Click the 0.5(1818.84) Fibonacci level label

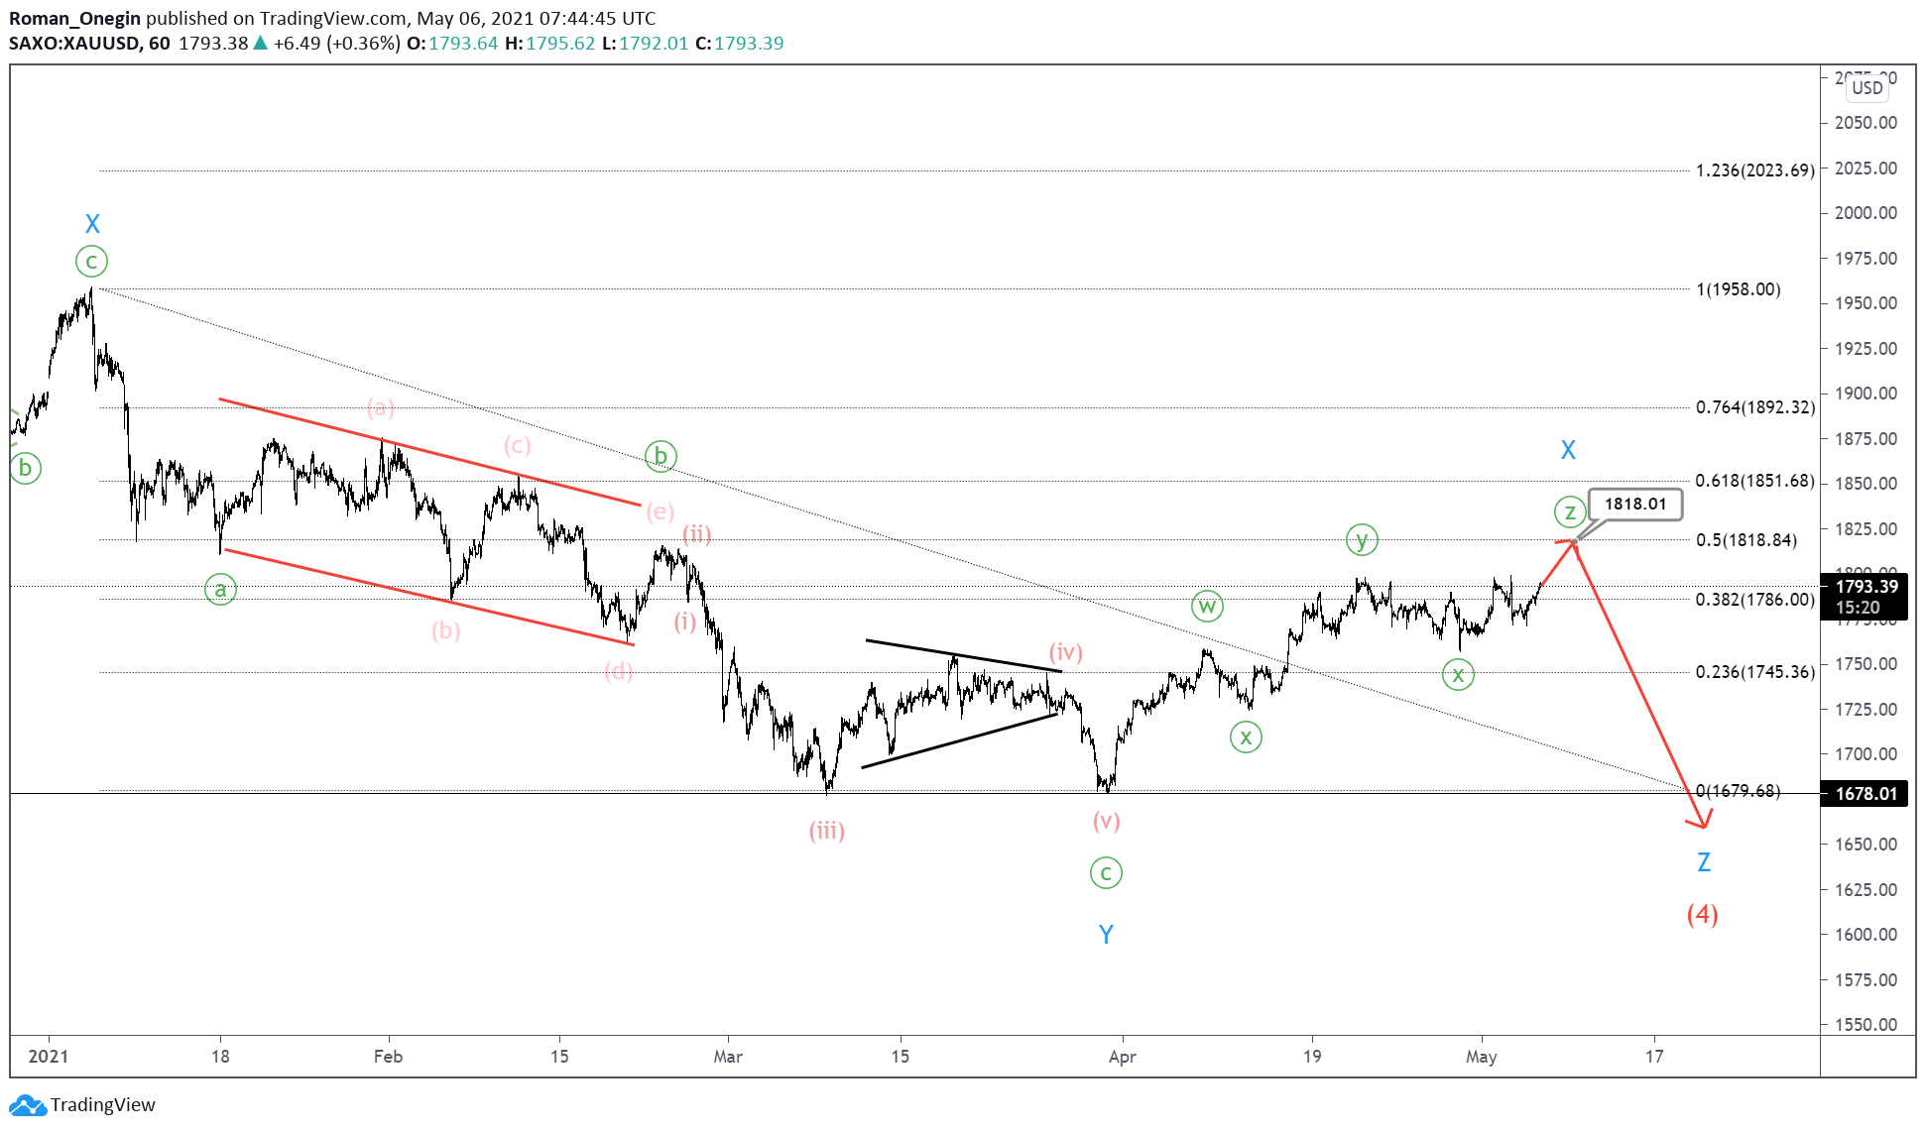point(1745,540)
